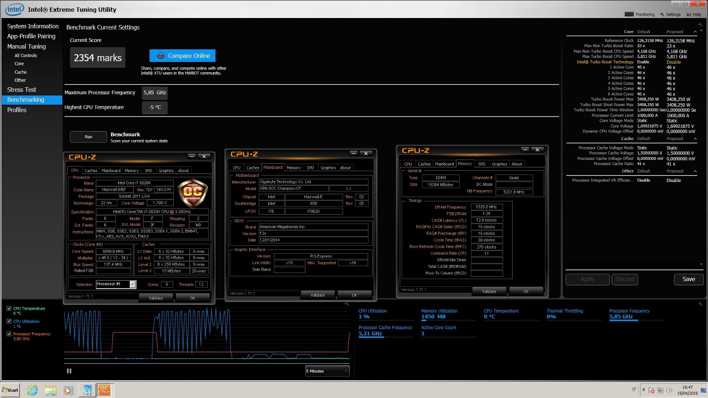Select All Controls under Manual Tuning

point(25,56)
